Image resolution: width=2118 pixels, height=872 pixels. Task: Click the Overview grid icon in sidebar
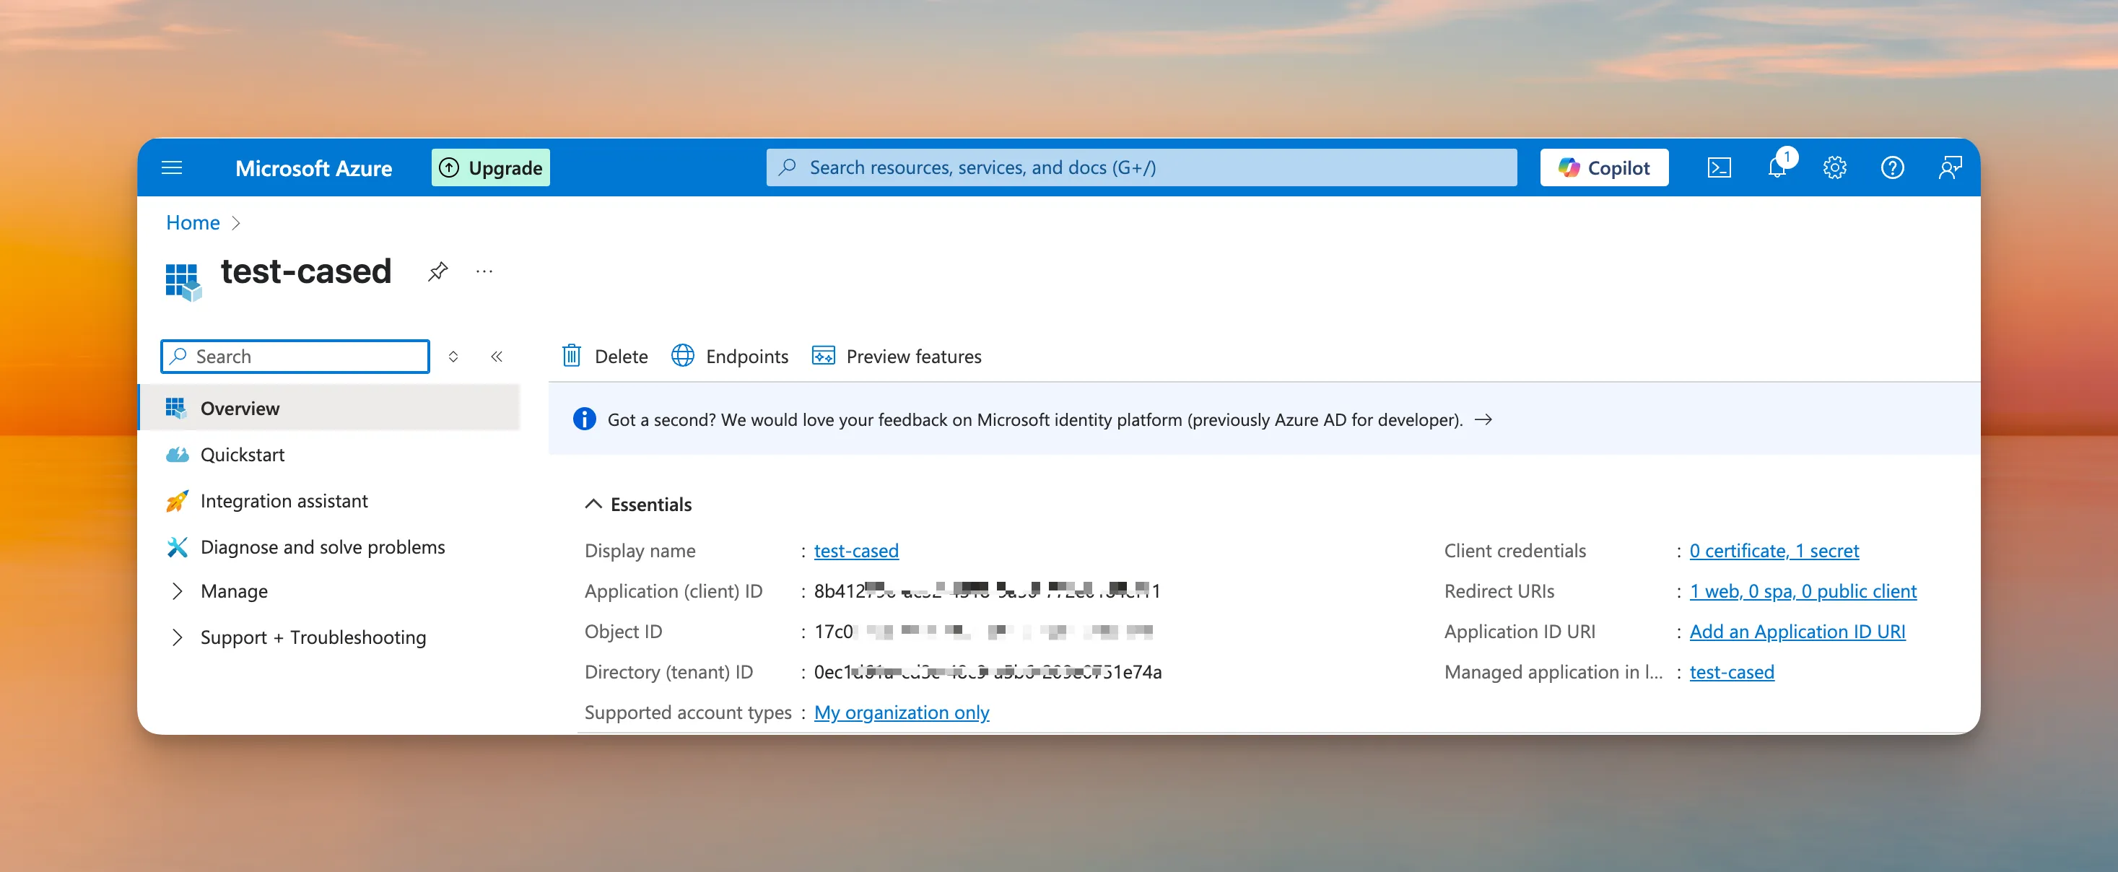(176, 408)
